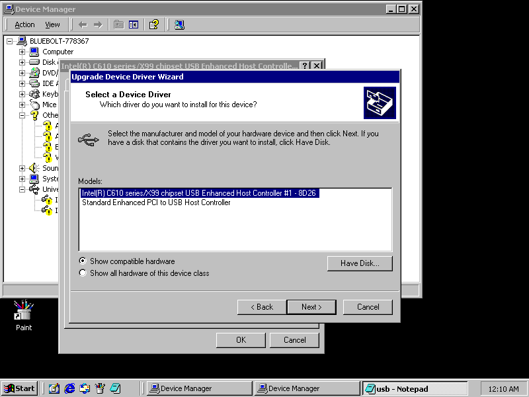Viewport: 529px width, 397px height.
Task: Switch to usb - Notepad taskbar button
Action: pos(415,388)
